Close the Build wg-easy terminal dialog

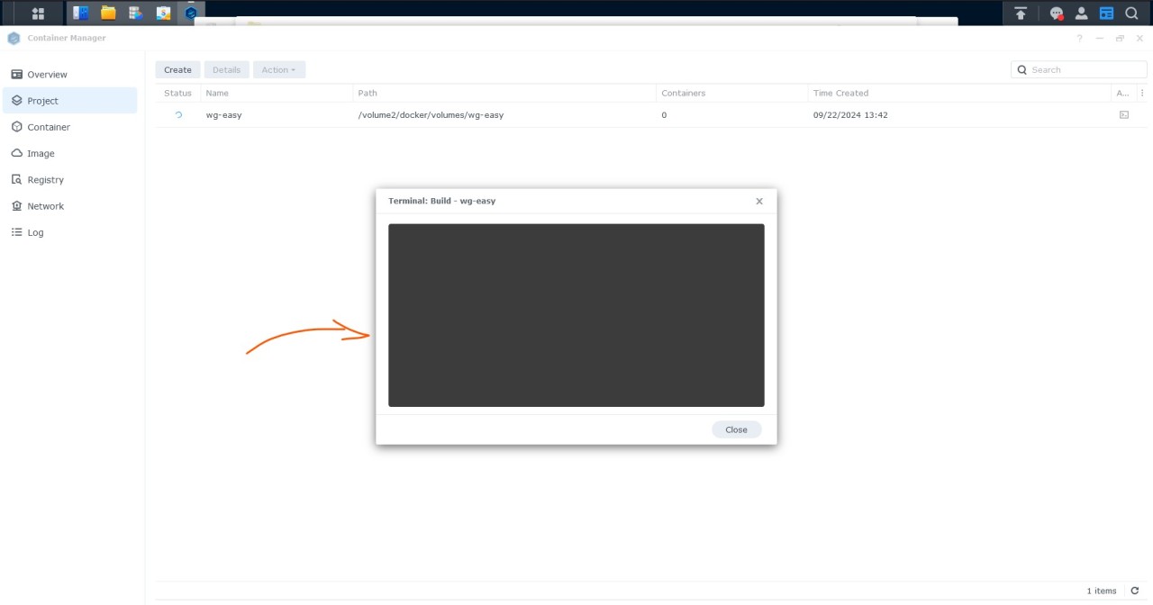736,429
